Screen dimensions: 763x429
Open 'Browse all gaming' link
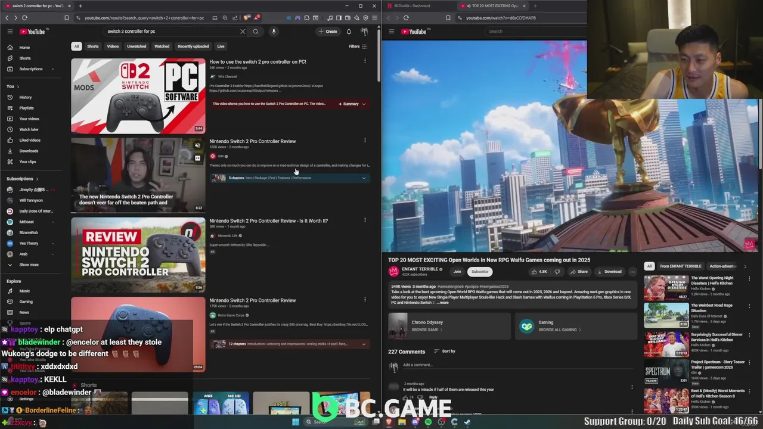(559, 329)
